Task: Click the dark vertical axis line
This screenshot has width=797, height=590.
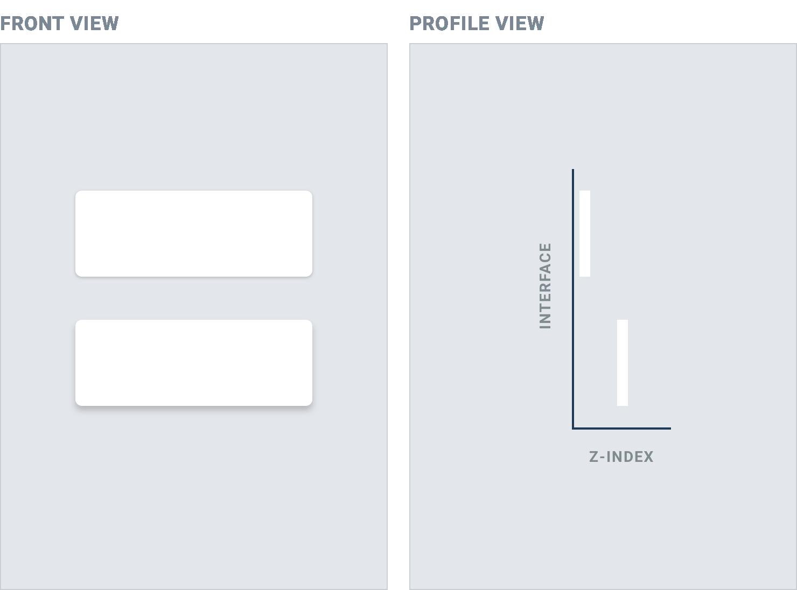Action: (573, 296)
